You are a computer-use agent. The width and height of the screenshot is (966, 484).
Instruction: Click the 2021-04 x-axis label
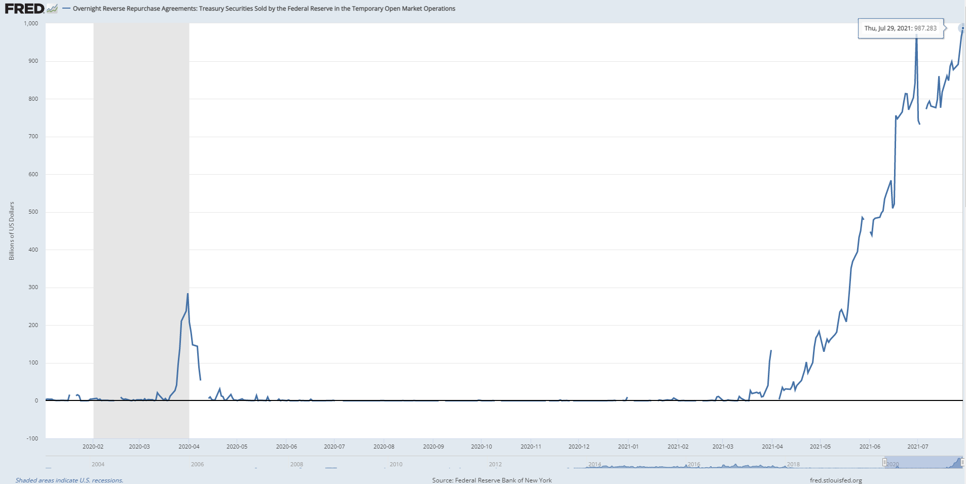click(772, 447)
